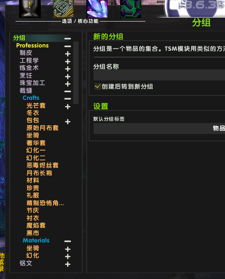Click the group tree scrollbar

76,73
